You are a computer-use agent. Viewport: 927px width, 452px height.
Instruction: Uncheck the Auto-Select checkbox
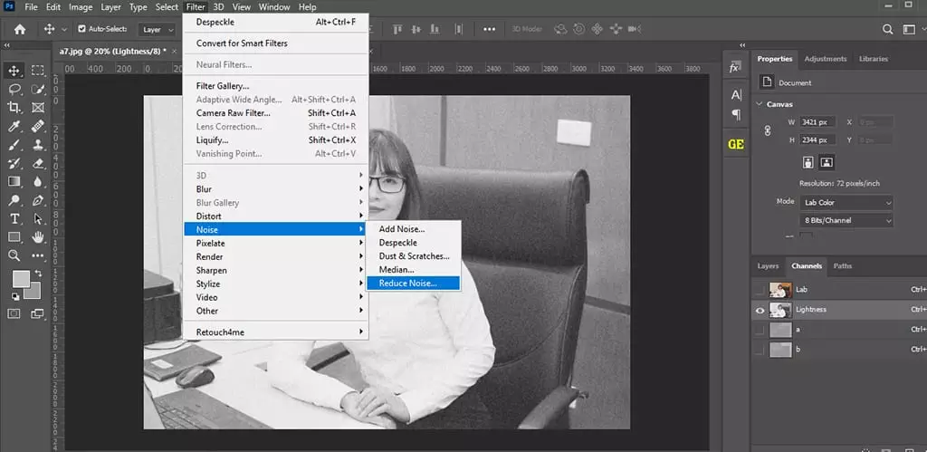(x=82, y=29)
